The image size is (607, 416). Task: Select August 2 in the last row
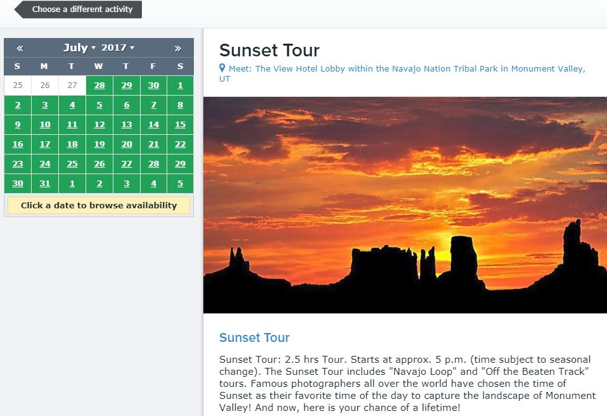point(99,184)
